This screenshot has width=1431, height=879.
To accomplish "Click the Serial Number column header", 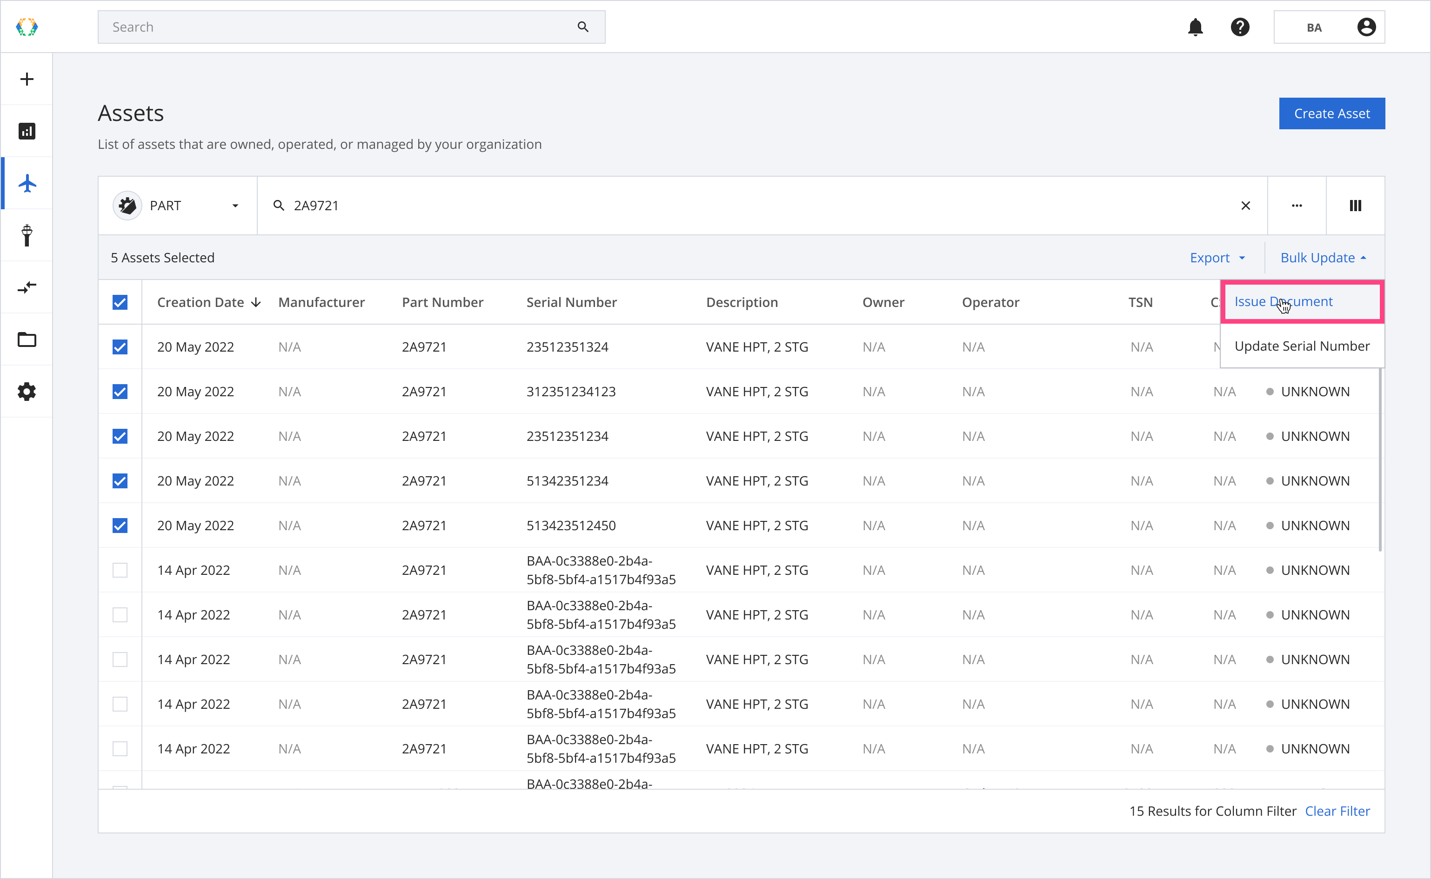I will (x=572, y=302).
